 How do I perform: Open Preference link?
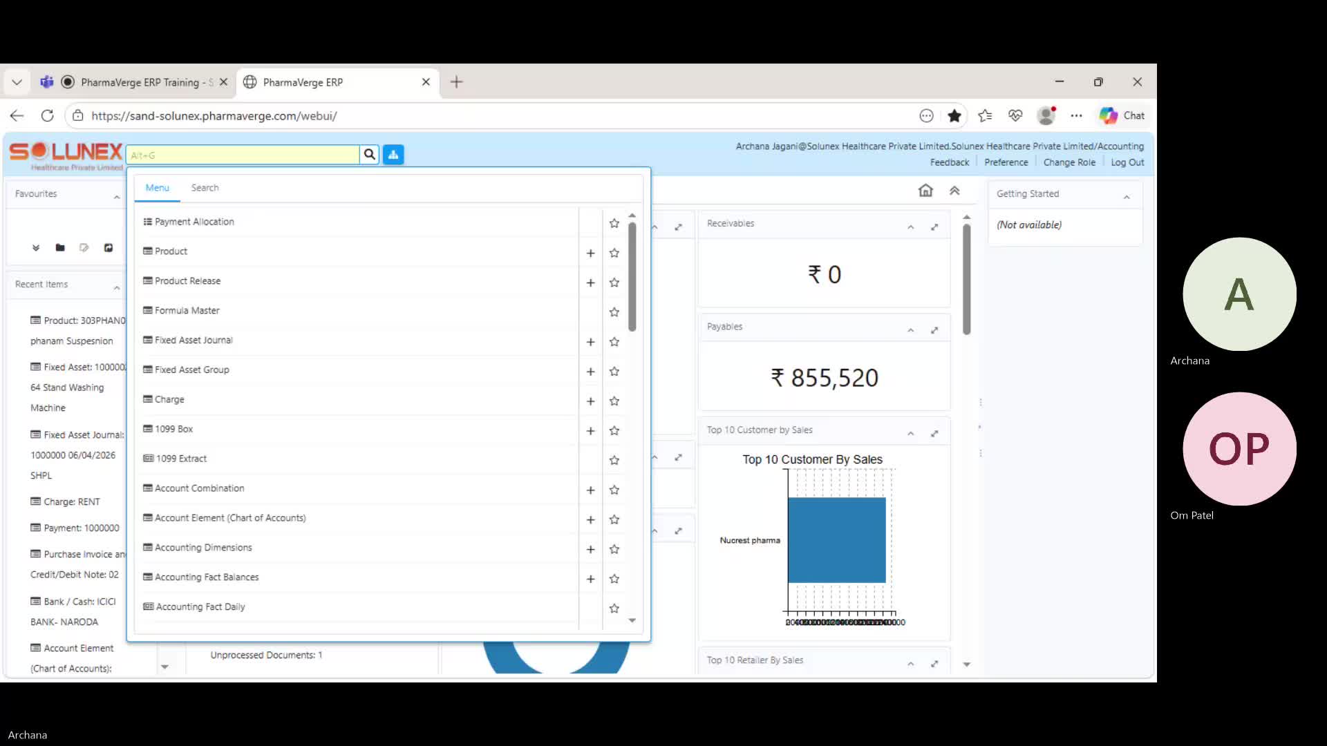click(1006, 162)
